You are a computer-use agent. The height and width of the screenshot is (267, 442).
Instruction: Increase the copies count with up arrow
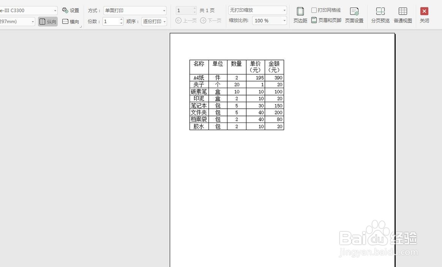pos(121,19)
